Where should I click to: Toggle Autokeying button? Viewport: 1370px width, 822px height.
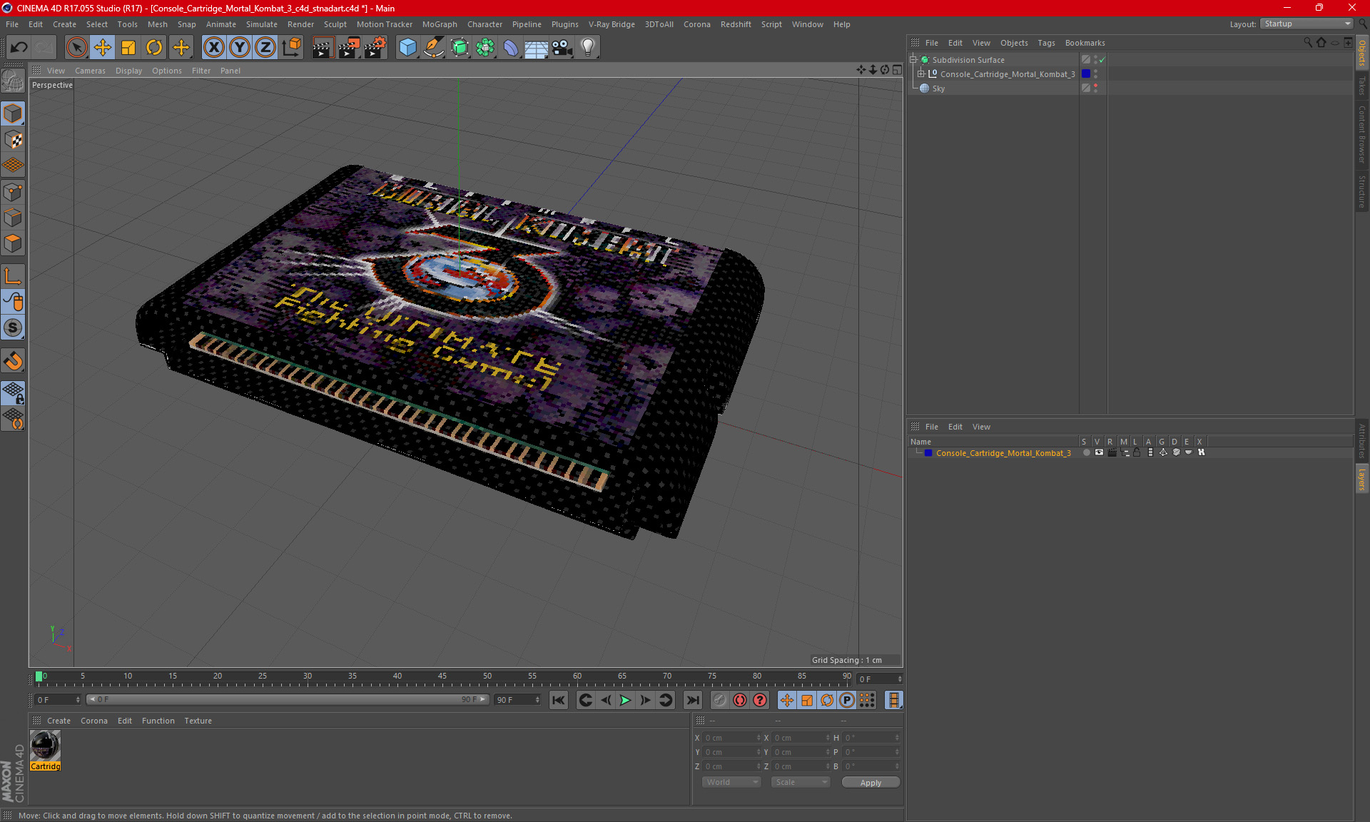pyautogui.click(x=740, y=700)
